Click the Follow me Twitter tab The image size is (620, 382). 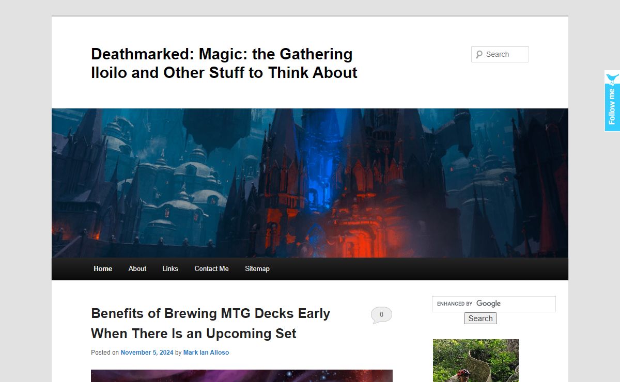[x=612, y=101]
